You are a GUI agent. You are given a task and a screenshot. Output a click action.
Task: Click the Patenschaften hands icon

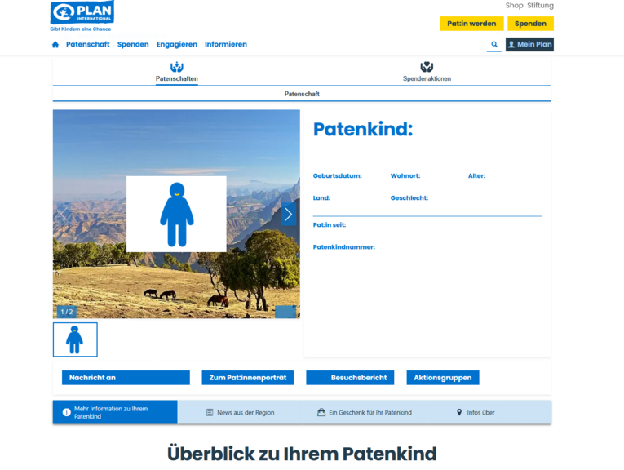177,67
